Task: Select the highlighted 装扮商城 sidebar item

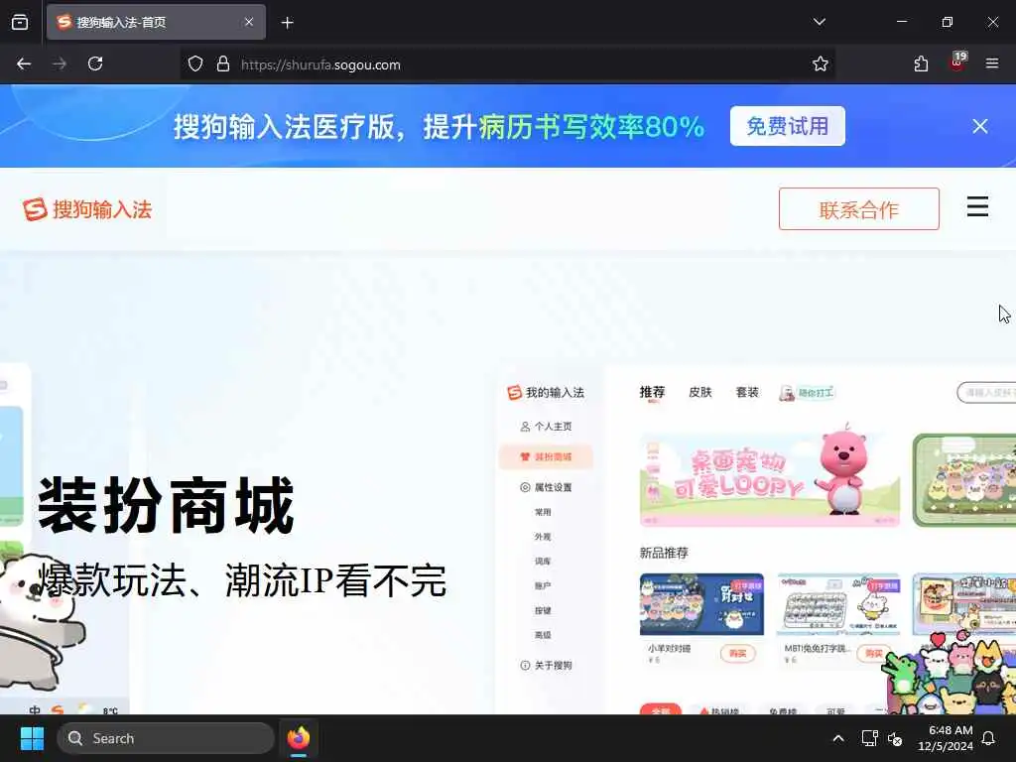Action: coord(546,456)
